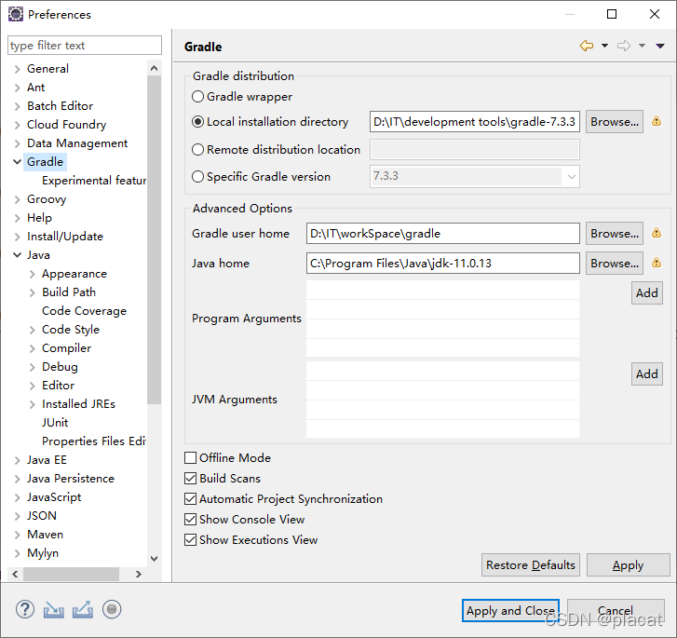Image resolution: width=677 pixels, height=638 pixels.
Task: Toggle the Show Executions View checkbox
Action: tap(190, 540)
